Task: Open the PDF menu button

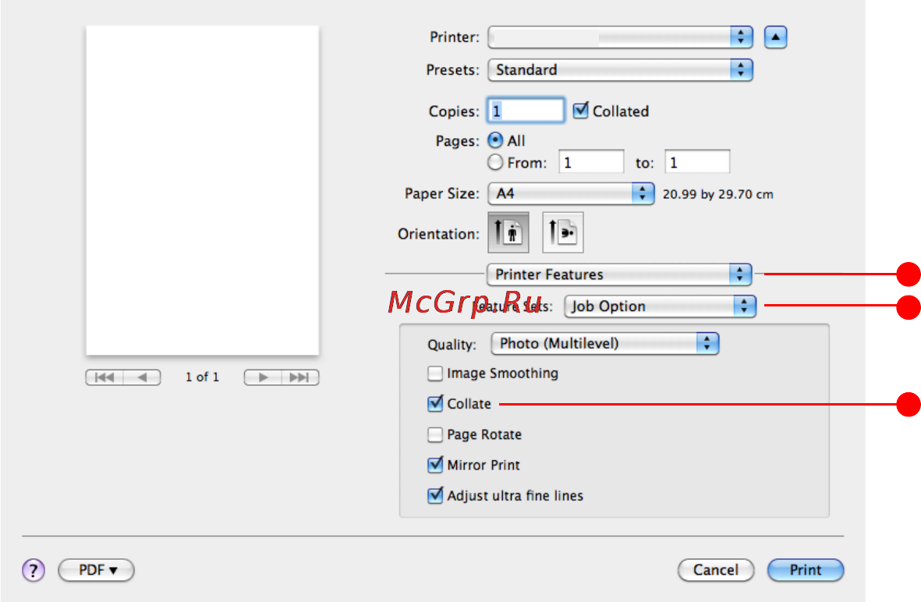Action: click(97, 570)
